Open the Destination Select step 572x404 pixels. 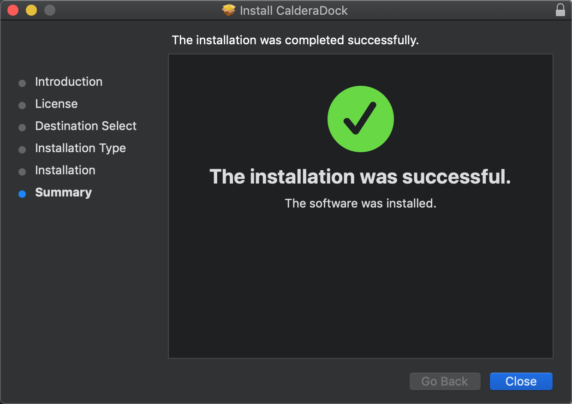point(85,126)
